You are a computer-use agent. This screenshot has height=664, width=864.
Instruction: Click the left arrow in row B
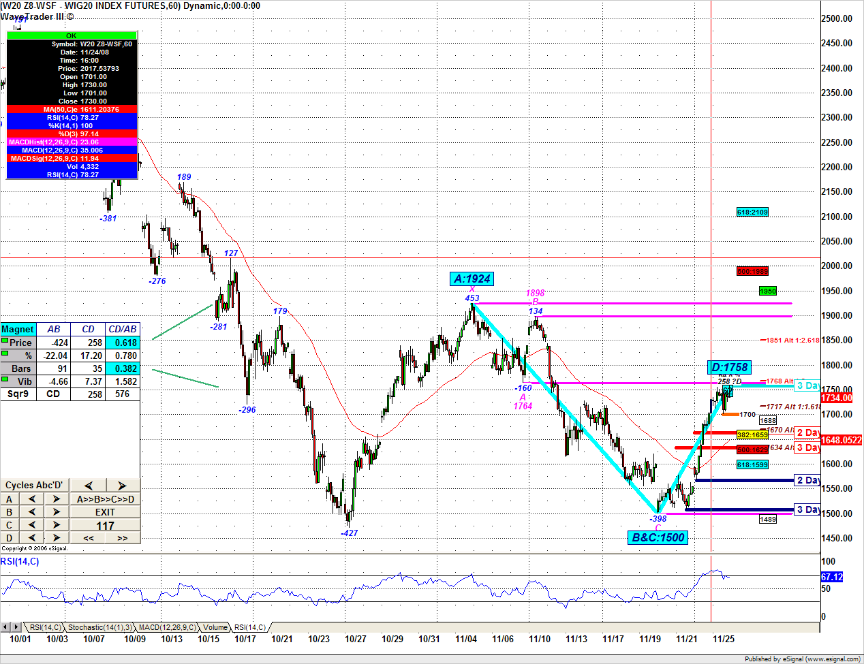pos(31,512)
